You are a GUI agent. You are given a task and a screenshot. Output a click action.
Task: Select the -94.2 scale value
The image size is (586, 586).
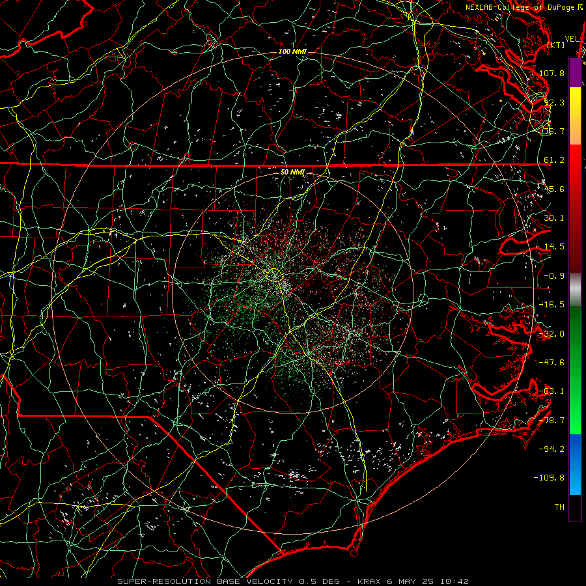click(552, 449)
